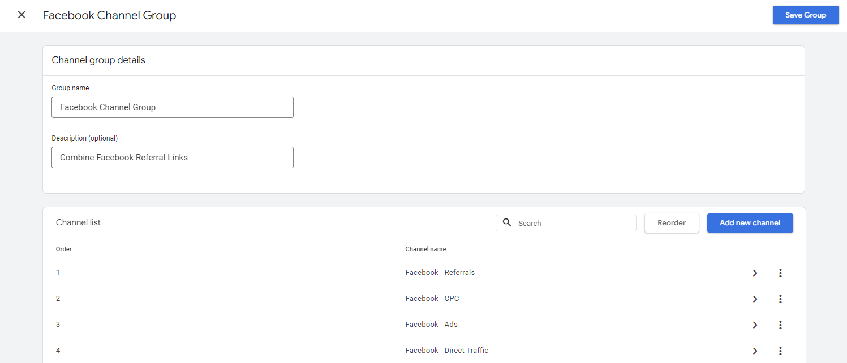Expand the Facebook - Direct Traffic channel row
Image resolution: width=847 pixels, height=363 pixels.
pyautogui.click(x=755, y=351)
